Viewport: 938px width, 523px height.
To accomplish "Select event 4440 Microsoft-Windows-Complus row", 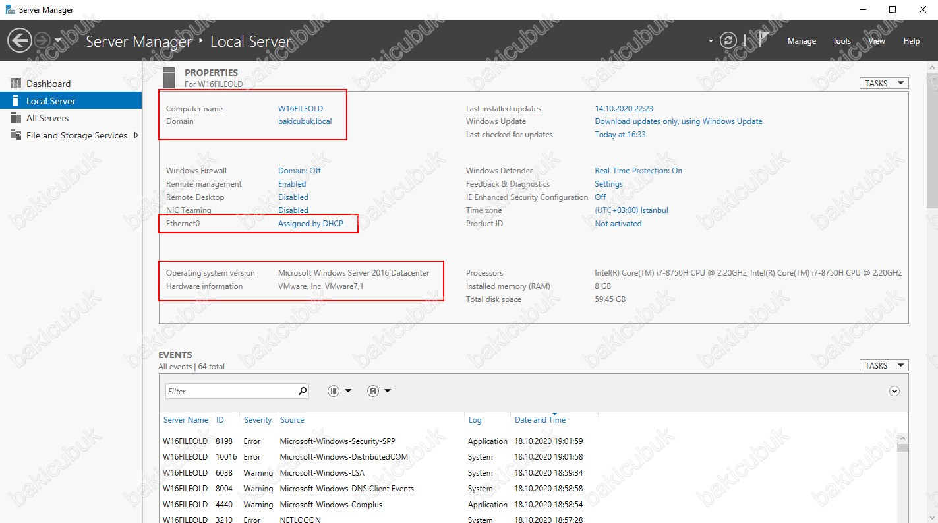I will [528, 505].
